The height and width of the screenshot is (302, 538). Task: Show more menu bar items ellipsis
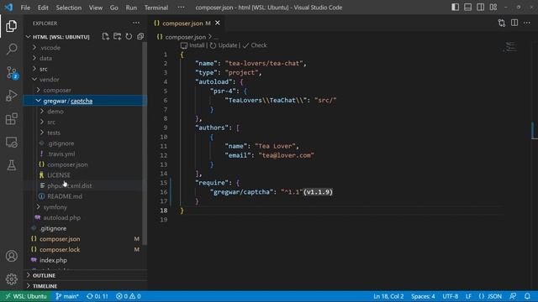point(182,8)
